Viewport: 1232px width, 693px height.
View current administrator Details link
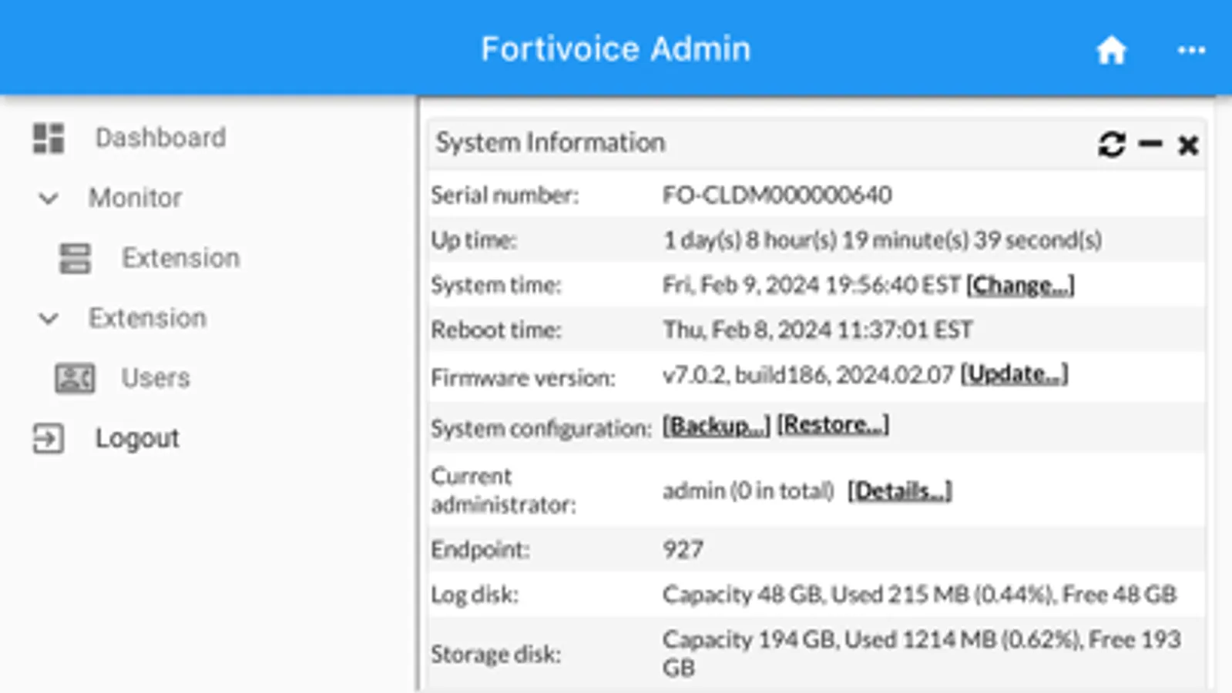pos(899,491)
